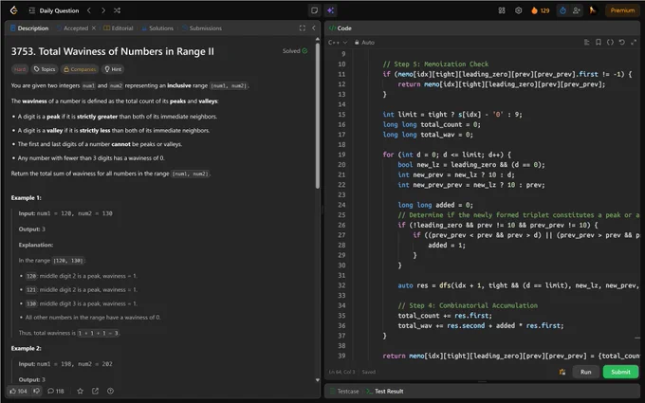
Task: Click the Example 1 heading
Action: tap(27, 198)
